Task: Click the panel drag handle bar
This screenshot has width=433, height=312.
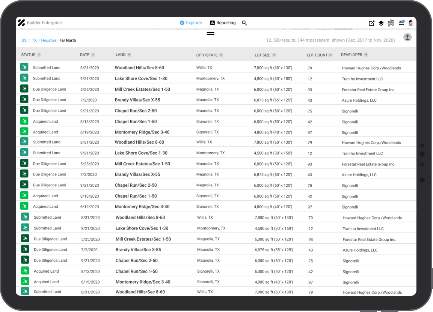Action: 210,34
